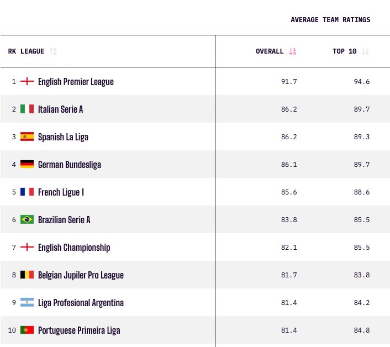Click the German flag icon
Screen dimensions: 390x347
(x=27, y=164)
